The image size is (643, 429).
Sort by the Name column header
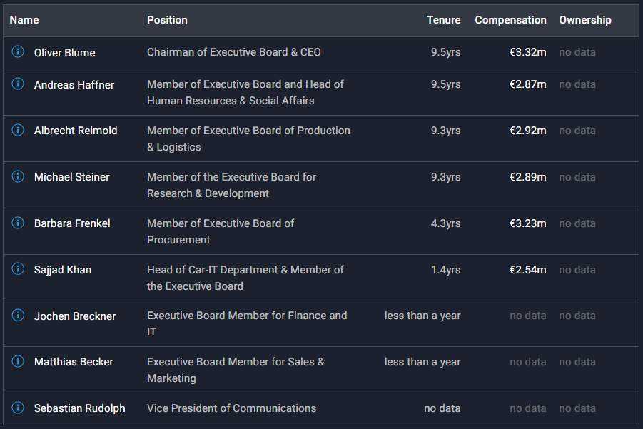pos(24,20)
